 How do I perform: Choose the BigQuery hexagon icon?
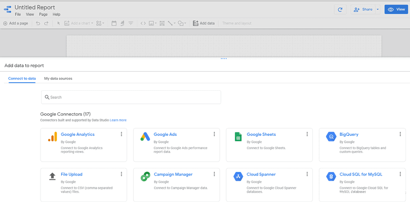click(331, 137)
